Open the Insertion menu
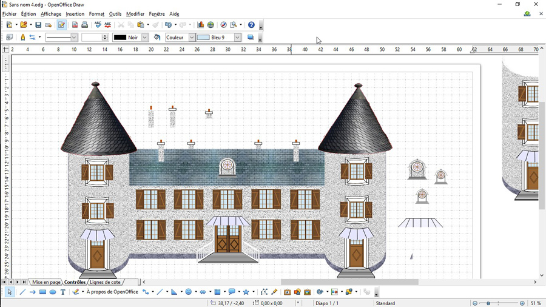546x307 pixels. pyautogui.click(x=75, y=14)
